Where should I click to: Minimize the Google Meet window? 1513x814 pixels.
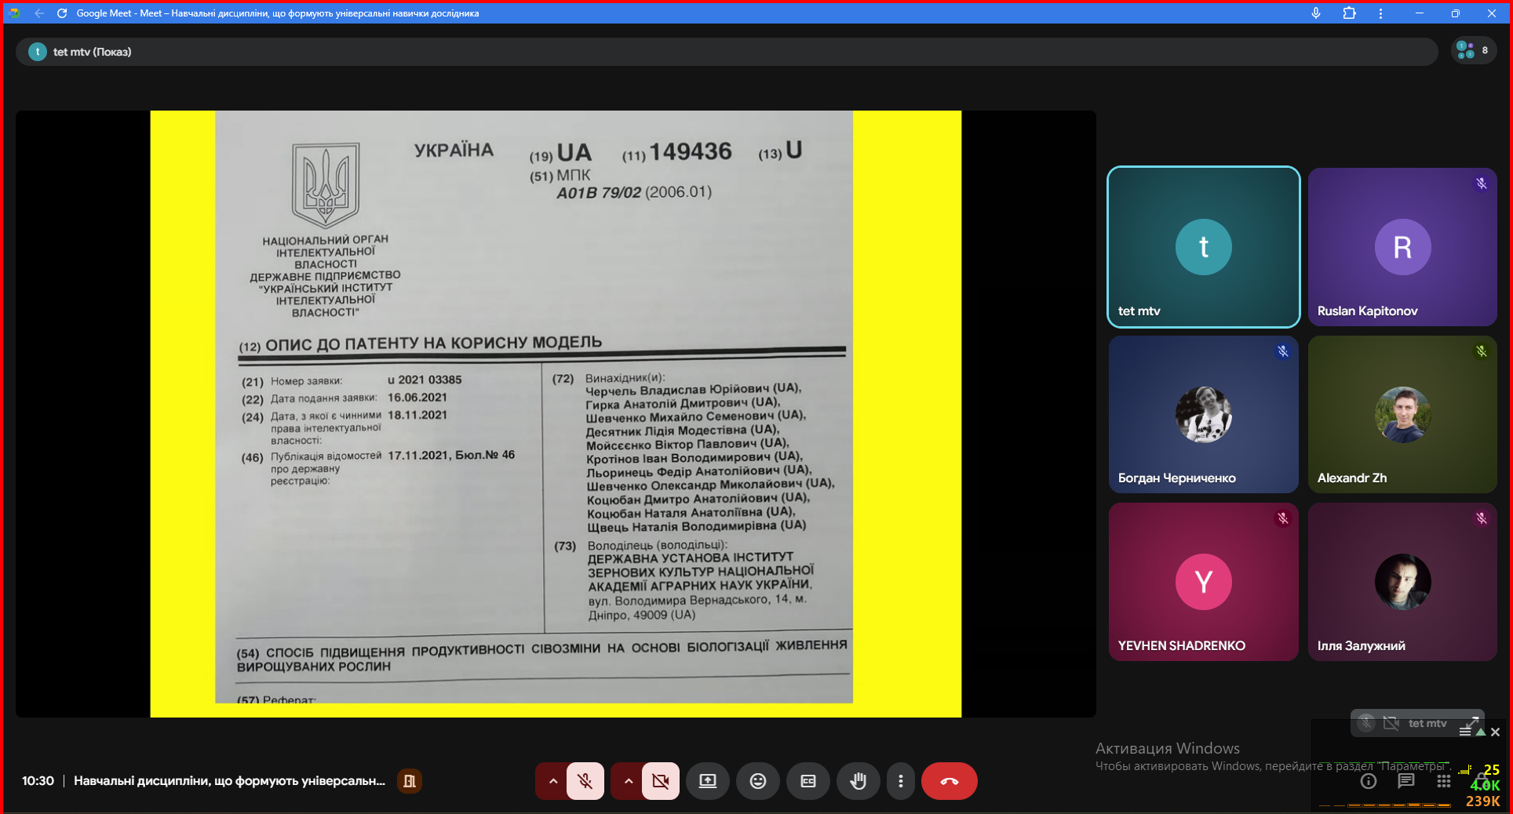click(1420, 13)
